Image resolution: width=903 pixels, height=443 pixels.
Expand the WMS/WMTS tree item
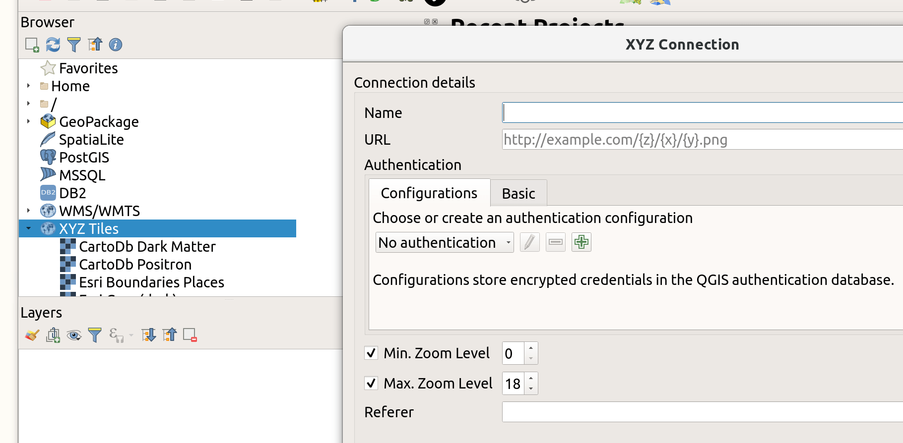(x=28, y=211)
